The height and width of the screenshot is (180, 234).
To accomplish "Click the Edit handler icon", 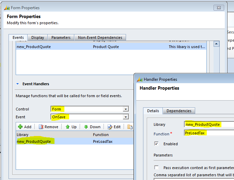I will pyautogui.click(x=110, y=127).
